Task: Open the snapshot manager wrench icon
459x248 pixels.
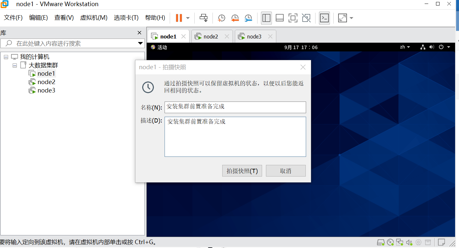Action: [x=248, y=18]
